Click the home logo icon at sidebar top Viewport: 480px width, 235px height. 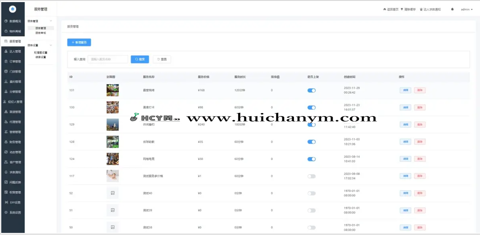(x=13, y=9)
